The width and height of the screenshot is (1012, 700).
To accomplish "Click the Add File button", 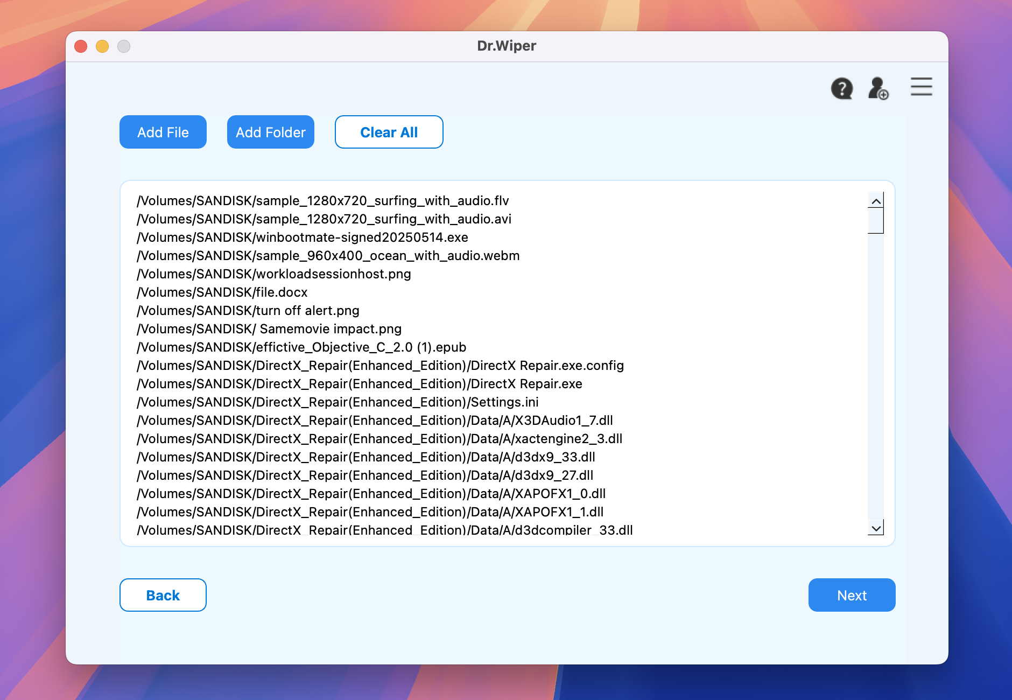I will (x=163, y=132).
